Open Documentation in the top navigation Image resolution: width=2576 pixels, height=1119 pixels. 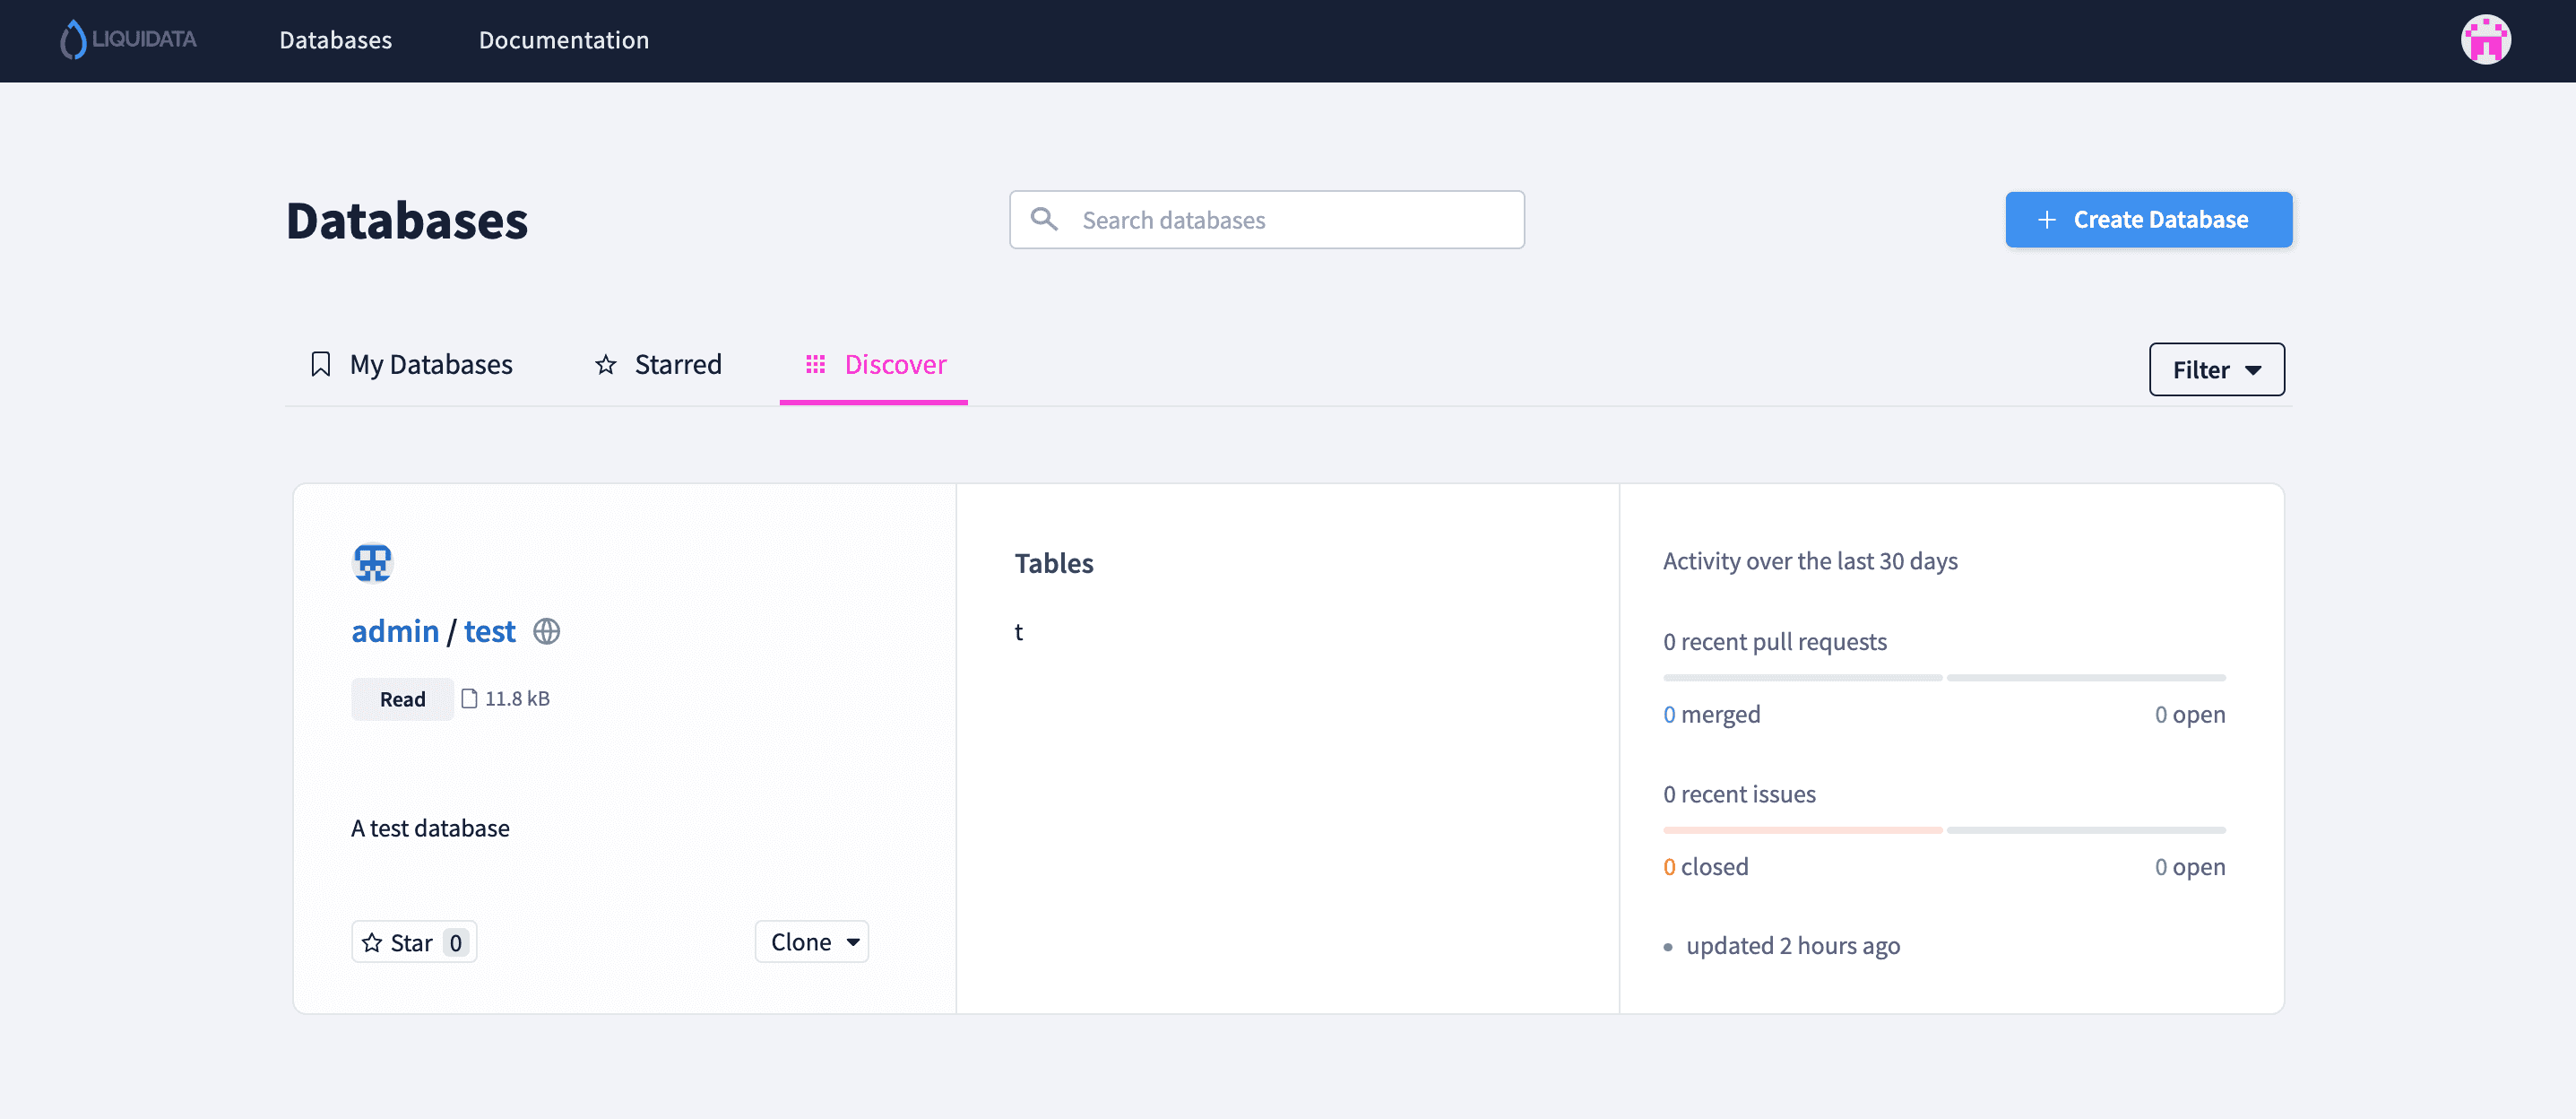564,40
